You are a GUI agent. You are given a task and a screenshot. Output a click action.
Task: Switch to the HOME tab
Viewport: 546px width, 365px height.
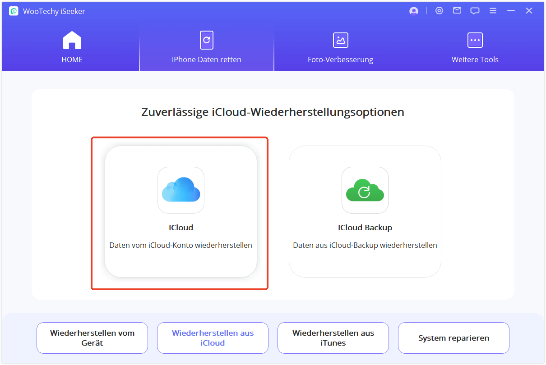72,47
